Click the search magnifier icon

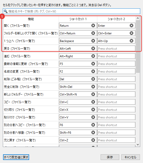[x=6, y=11]
